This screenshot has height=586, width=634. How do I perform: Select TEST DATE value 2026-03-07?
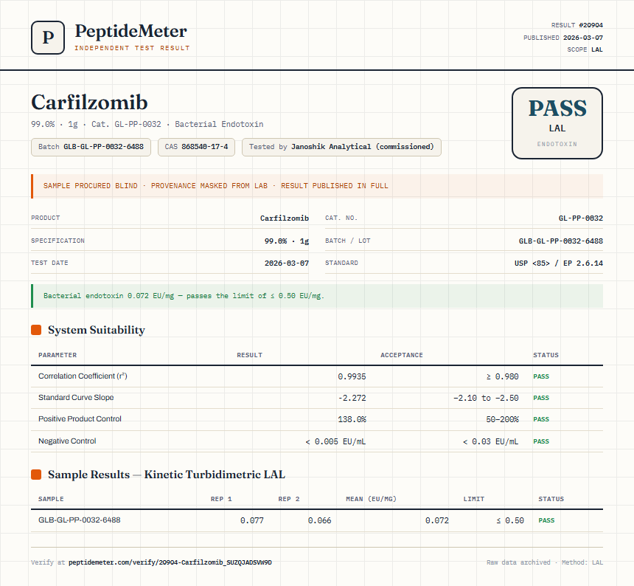pos(287,263)
